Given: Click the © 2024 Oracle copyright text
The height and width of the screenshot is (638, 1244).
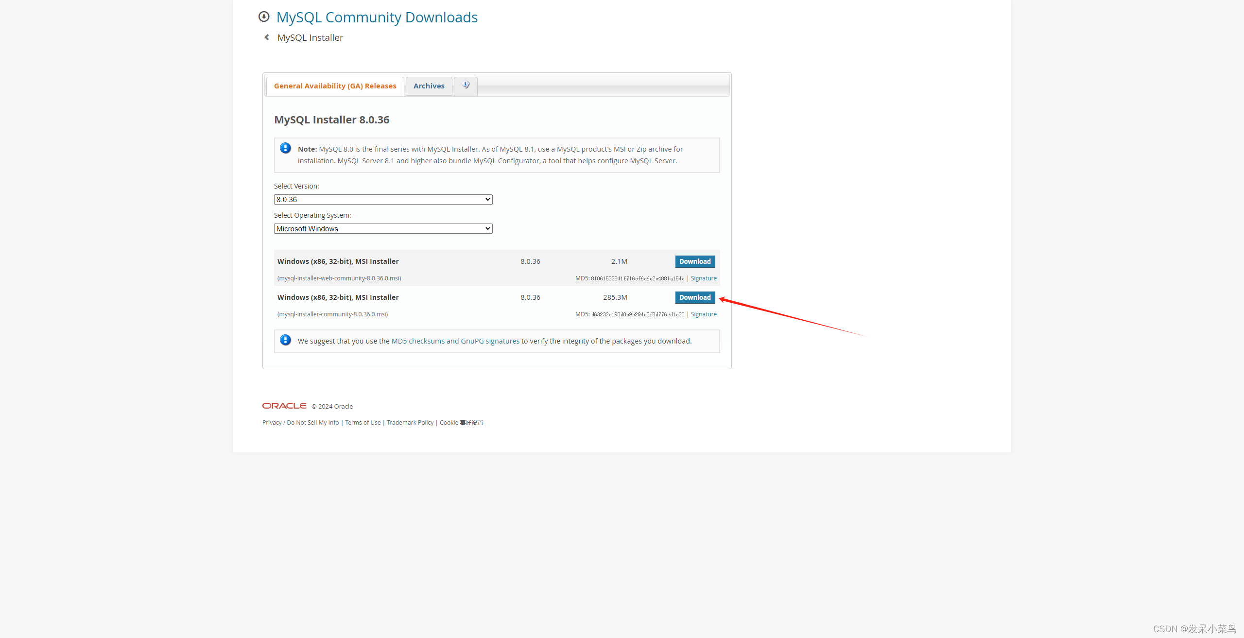Looking at the screenshot, I should point(332,407).
